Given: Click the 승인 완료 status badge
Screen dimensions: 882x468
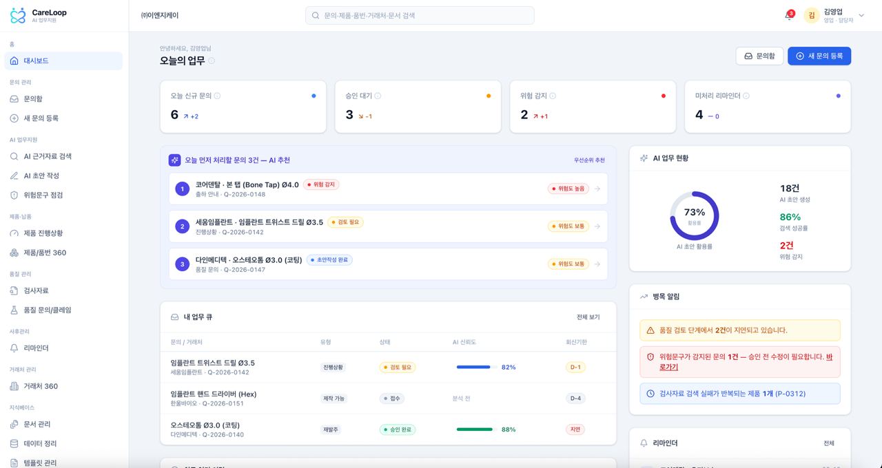Looking at the screenshot, I should [398, 429].
